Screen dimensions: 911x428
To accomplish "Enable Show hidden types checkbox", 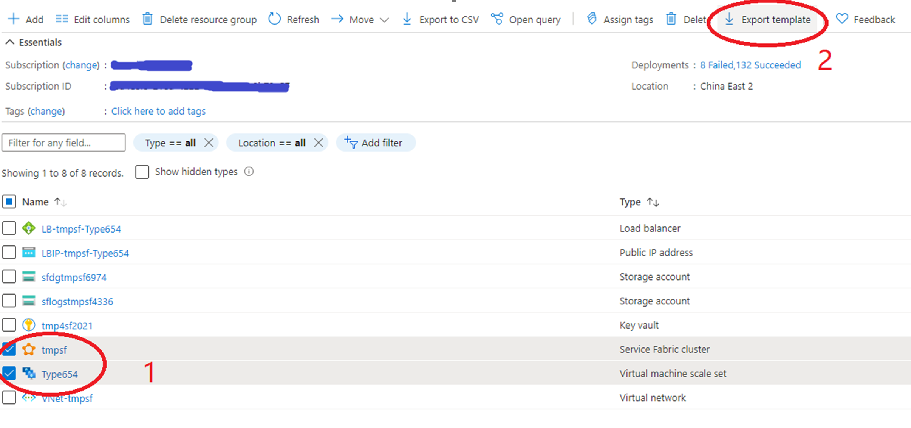I will (142, 172).
